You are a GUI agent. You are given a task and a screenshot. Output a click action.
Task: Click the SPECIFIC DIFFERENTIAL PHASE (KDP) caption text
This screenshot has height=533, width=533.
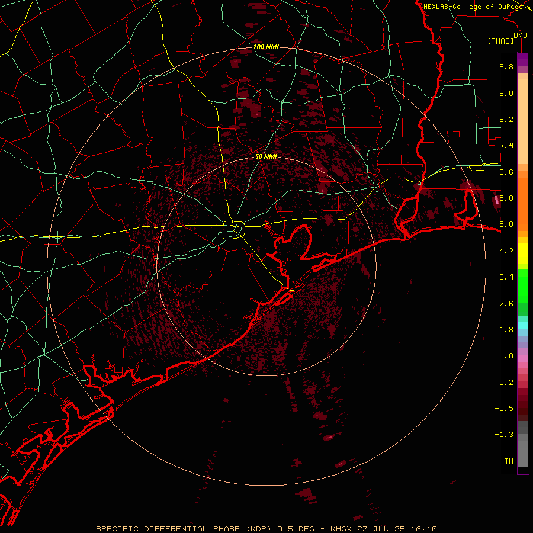184,529
